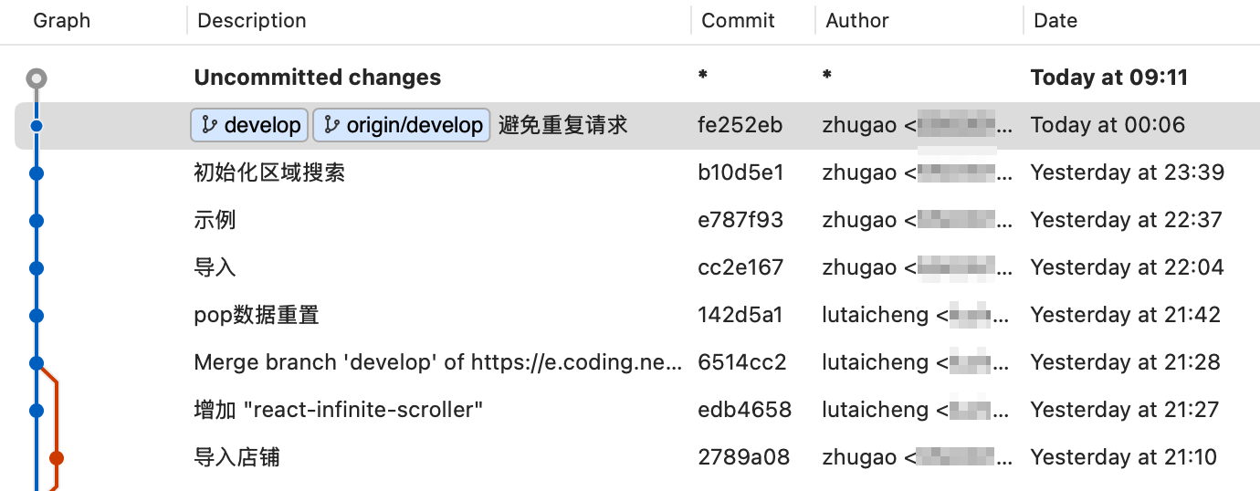Select the origin/develop branch tag
The image size is (1260, 491).
coord(402,125)
